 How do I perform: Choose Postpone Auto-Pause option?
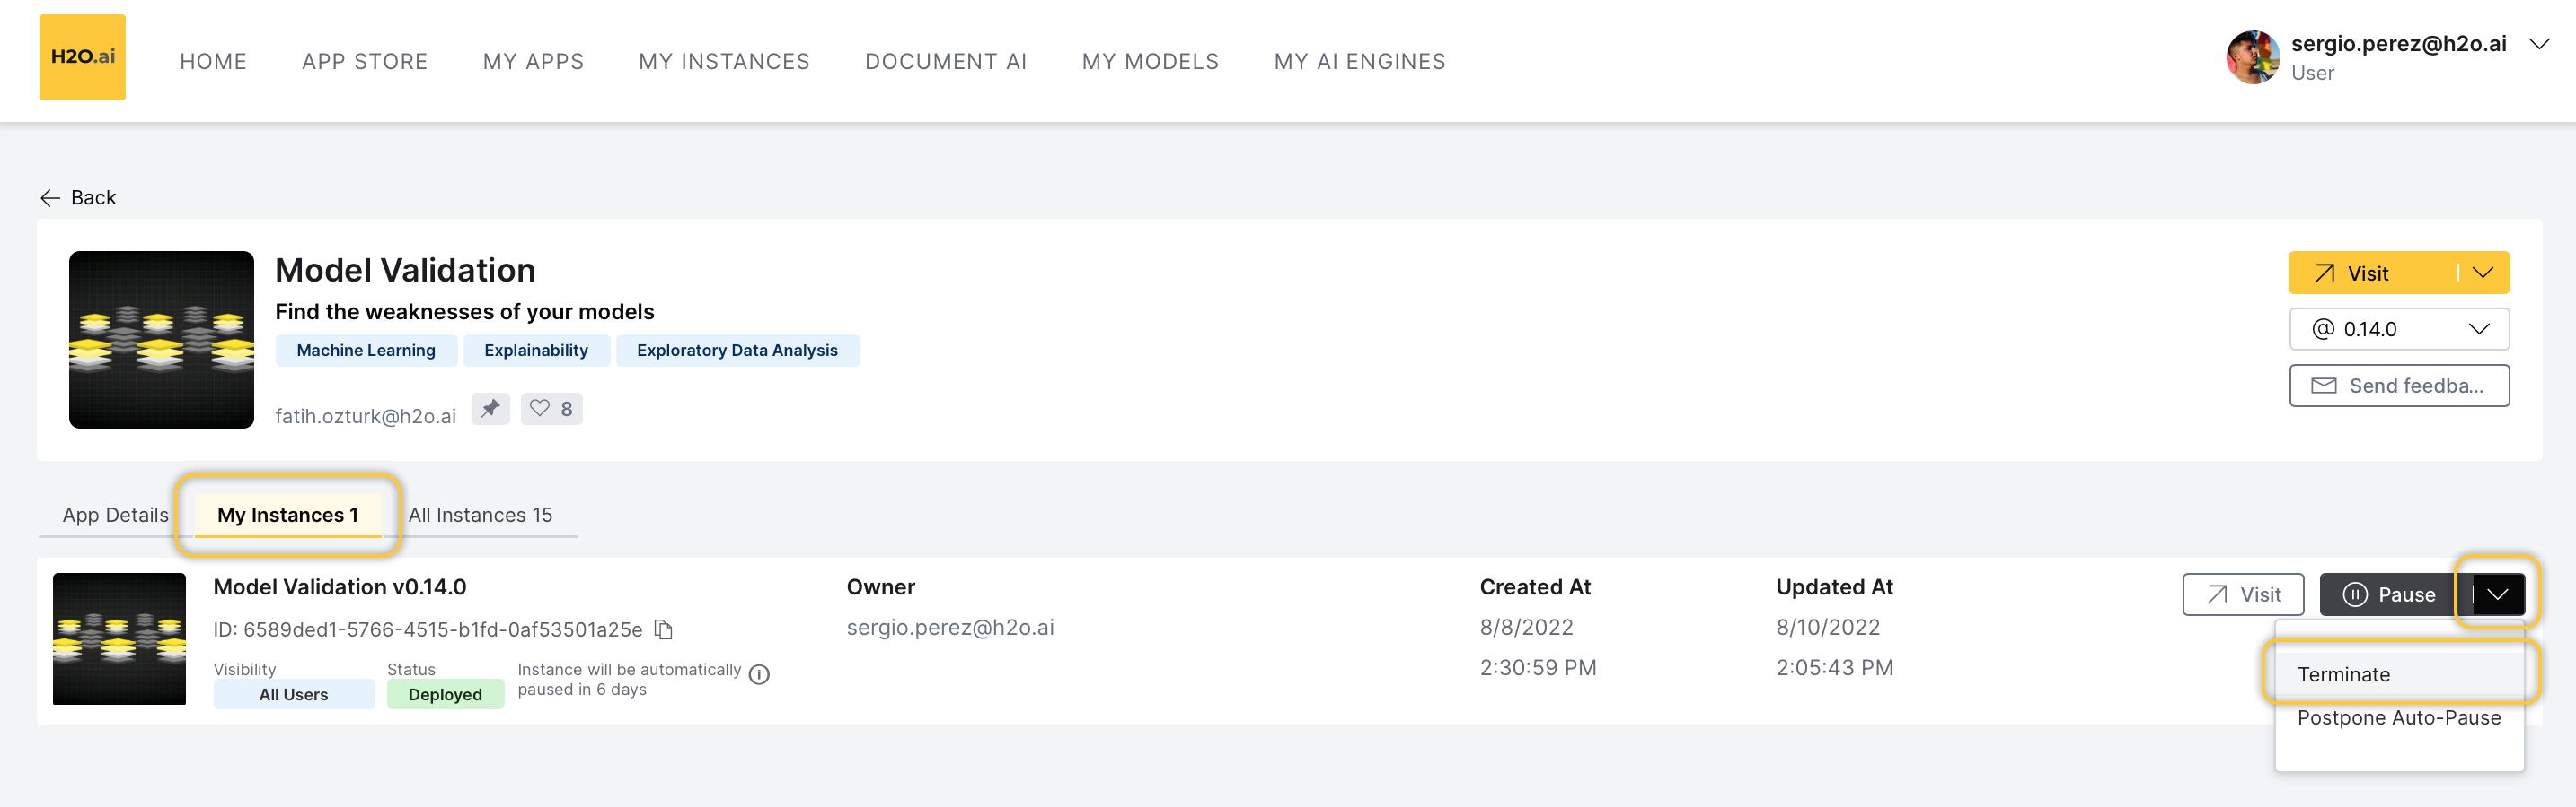click(x=2398, y=717)
